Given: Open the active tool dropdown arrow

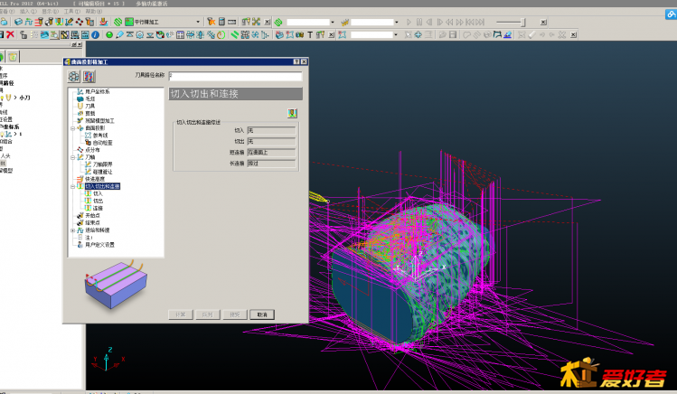Looking at the screenshot, I should click(x=397, y=22).
